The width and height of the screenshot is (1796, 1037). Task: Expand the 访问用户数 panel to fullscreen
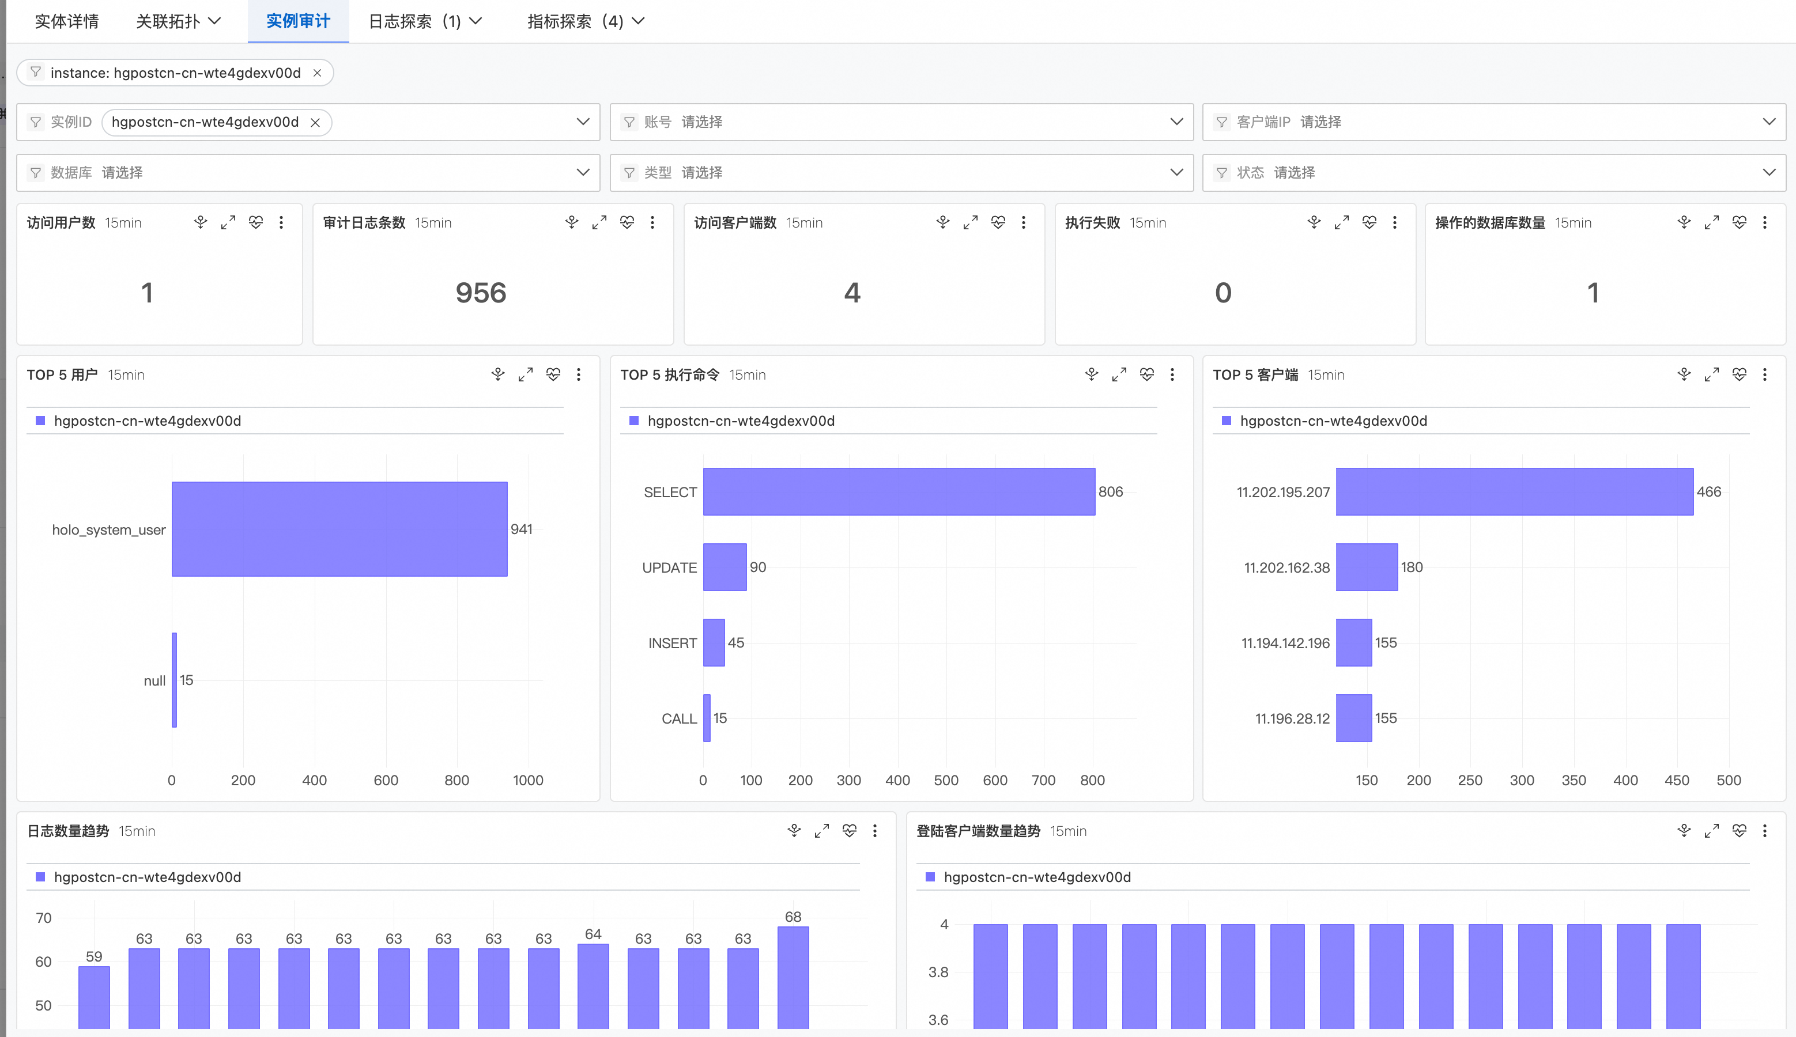(228, 223)
